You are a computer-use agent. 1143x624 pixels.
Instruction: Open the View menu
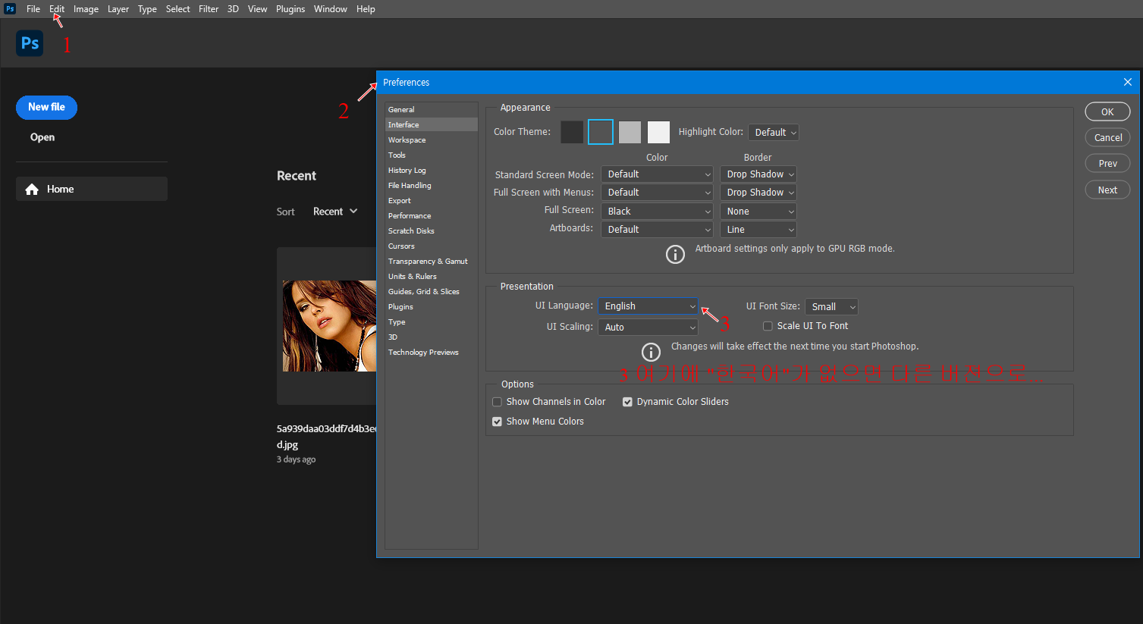[x=258, y=9]
